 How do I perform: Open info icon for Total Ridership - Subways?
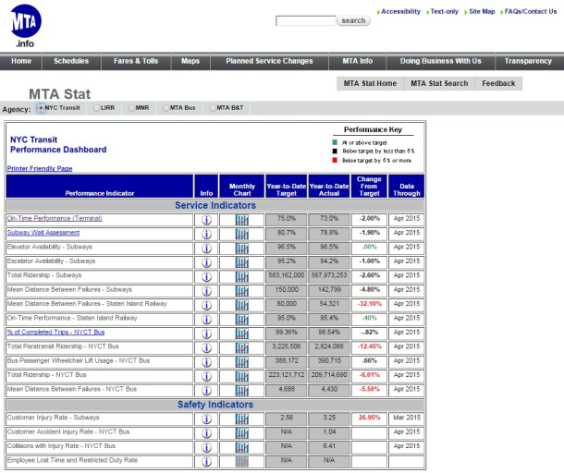(x=206, y=277)
